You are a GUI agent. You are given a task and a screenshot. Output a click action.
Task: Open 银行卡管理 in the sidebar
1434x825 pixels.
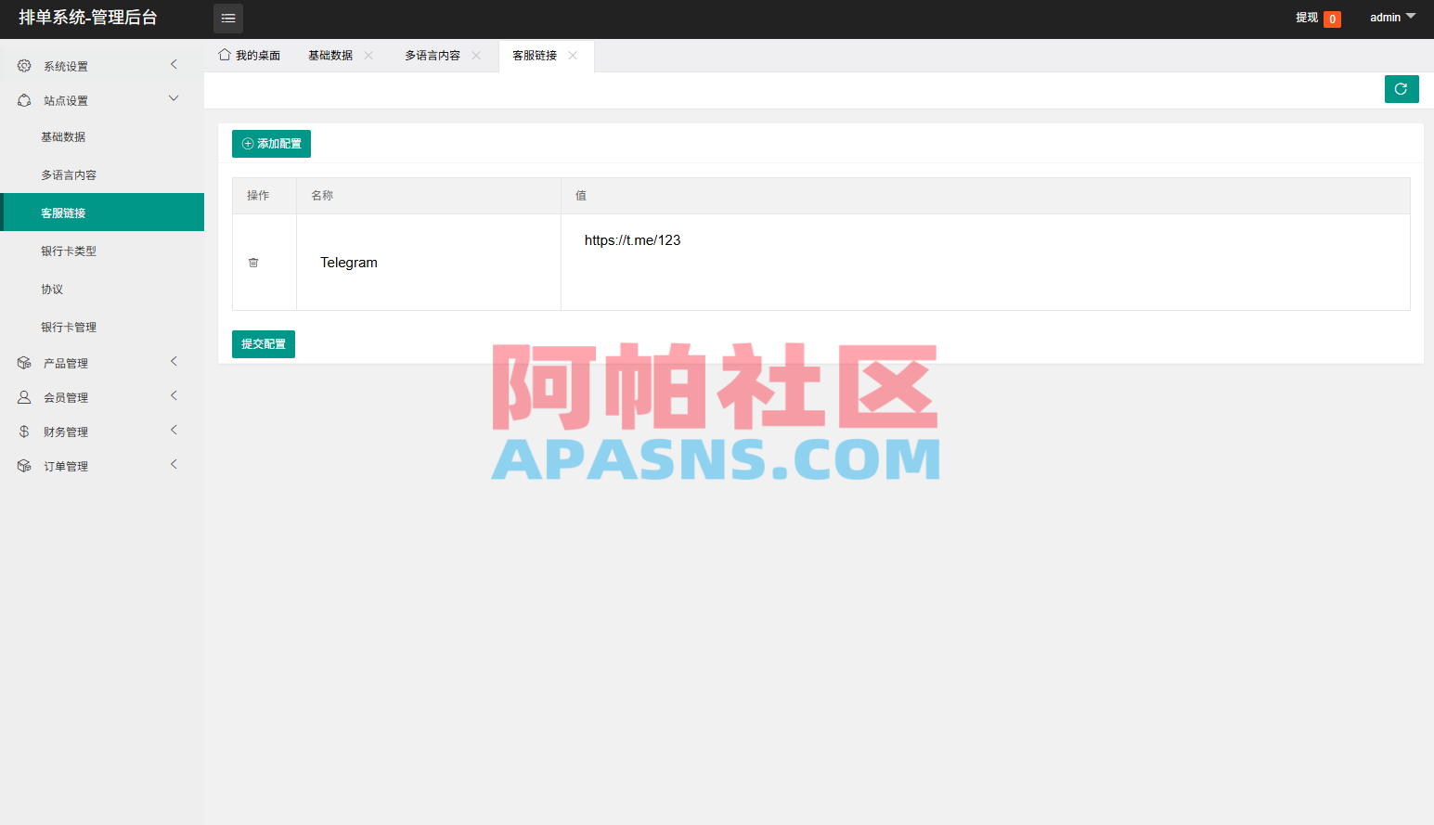point(102,327)
